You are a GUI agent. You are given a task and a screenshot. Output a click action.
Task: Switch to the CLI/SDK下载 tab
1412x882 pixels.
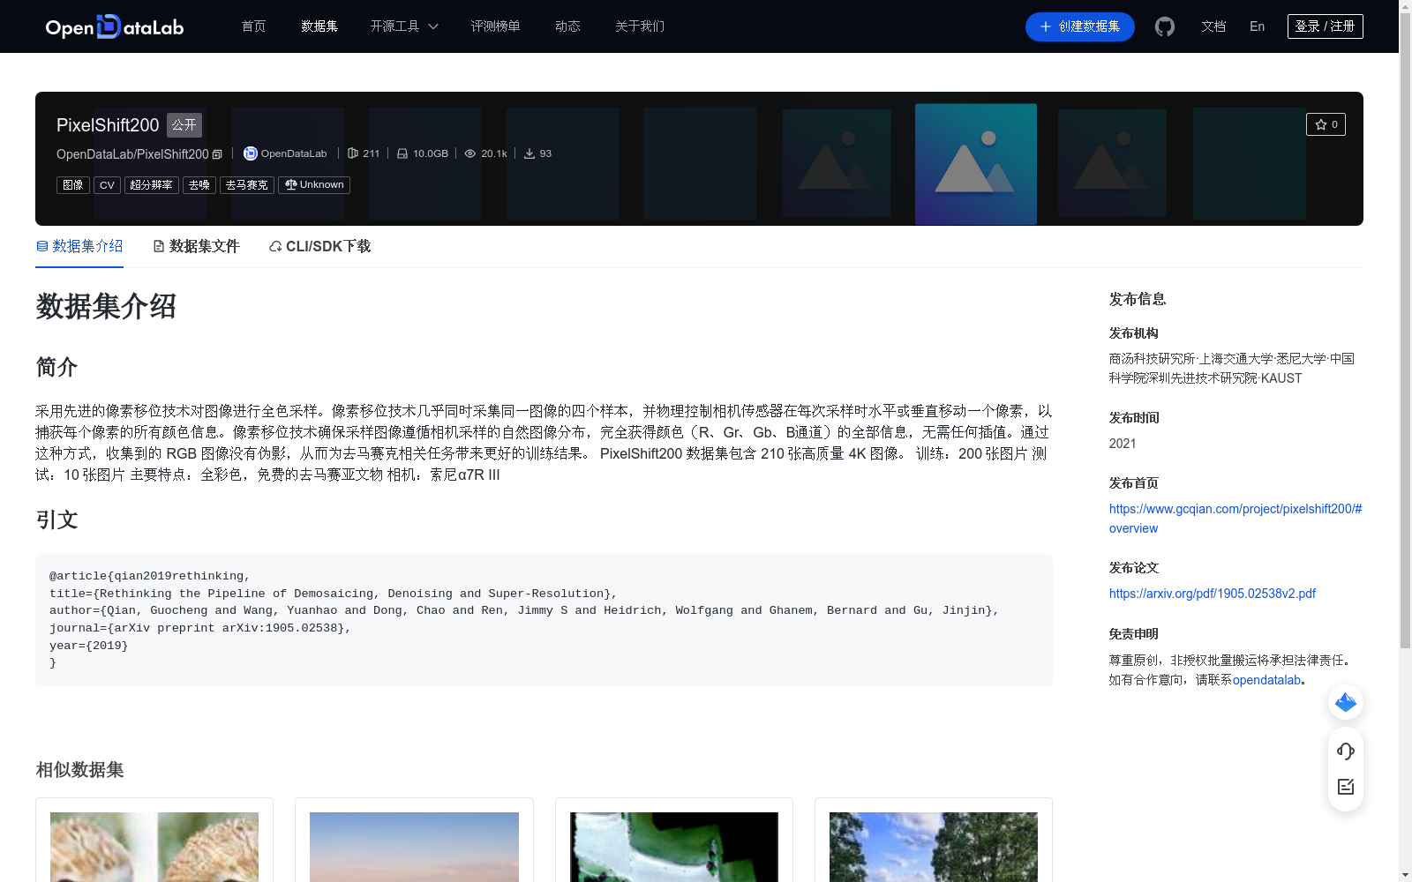tap(319, 246)
